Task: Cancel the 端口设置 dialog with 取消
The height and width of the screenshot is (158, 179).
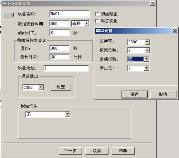Action: (163, 94)
